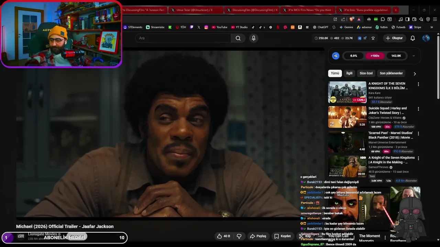This screenshot has height=247, width=440.
Task: Open the adsense bookmark
Action: pyautogui.click(x=364, y=27)
